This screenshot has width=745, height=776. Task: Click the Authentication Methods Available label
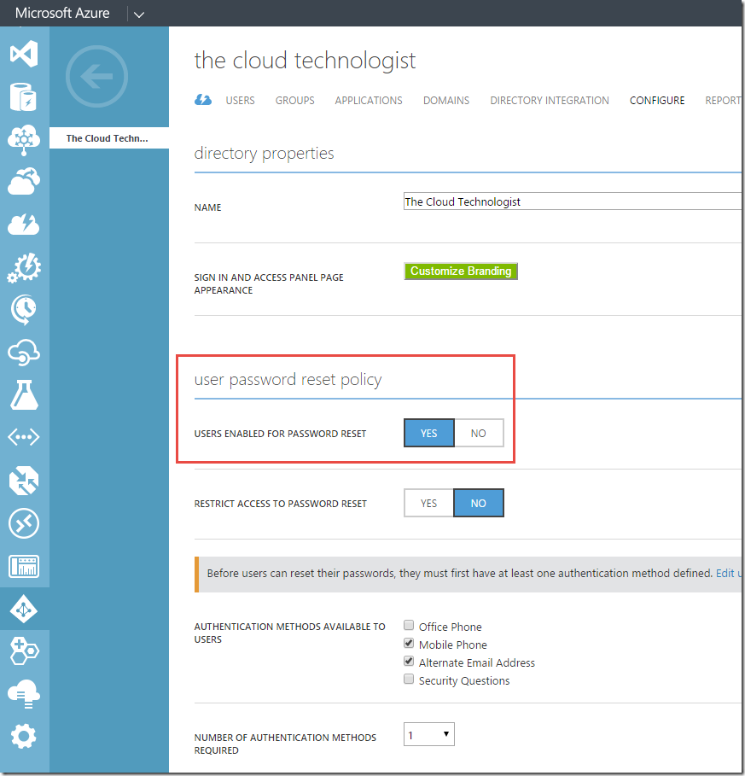point(290,633)
